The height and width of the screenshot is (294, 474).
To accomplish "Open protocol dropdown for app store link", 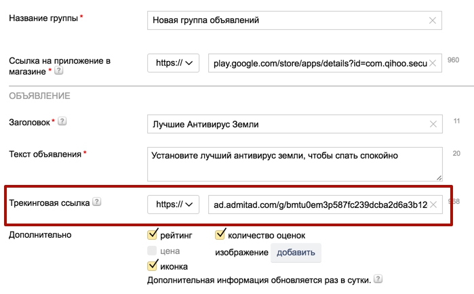I will [174, 64].
